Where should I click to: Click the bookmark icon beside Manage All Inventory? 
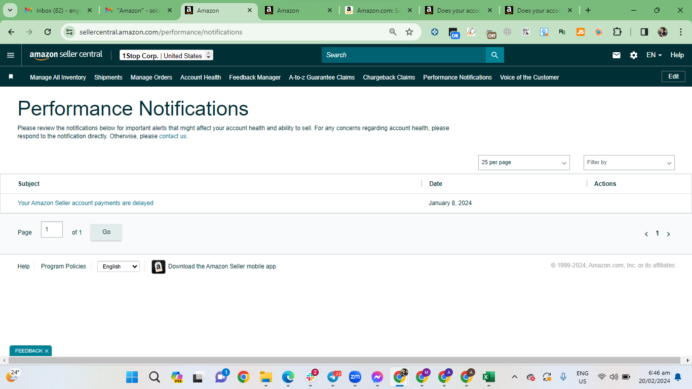tap(11, 77)
